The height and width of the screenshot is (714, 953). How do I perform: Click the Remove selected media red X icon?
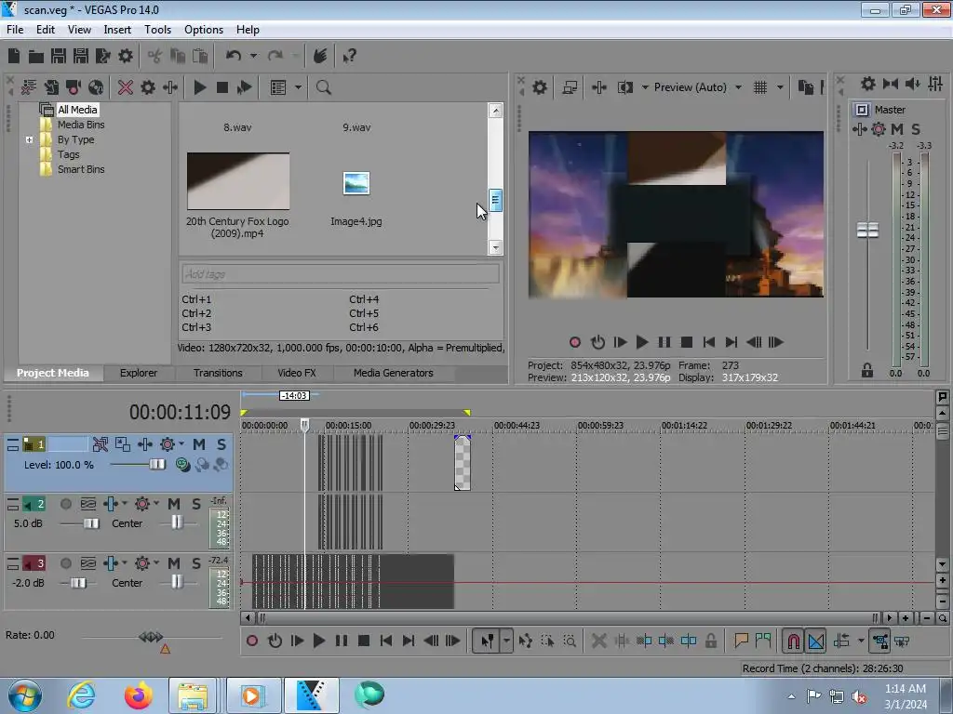tap(126, 87)
